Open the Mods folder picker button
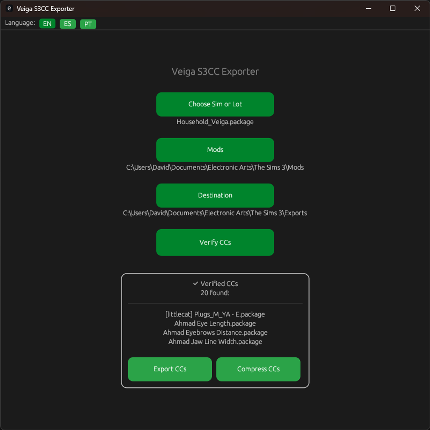The image size is (430, 430). [x=215, y=150]
